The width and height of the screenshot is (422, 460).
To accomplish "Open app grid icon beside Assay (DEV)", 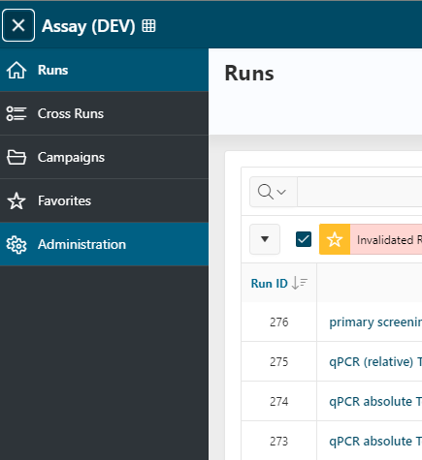I will click(148, 25).
